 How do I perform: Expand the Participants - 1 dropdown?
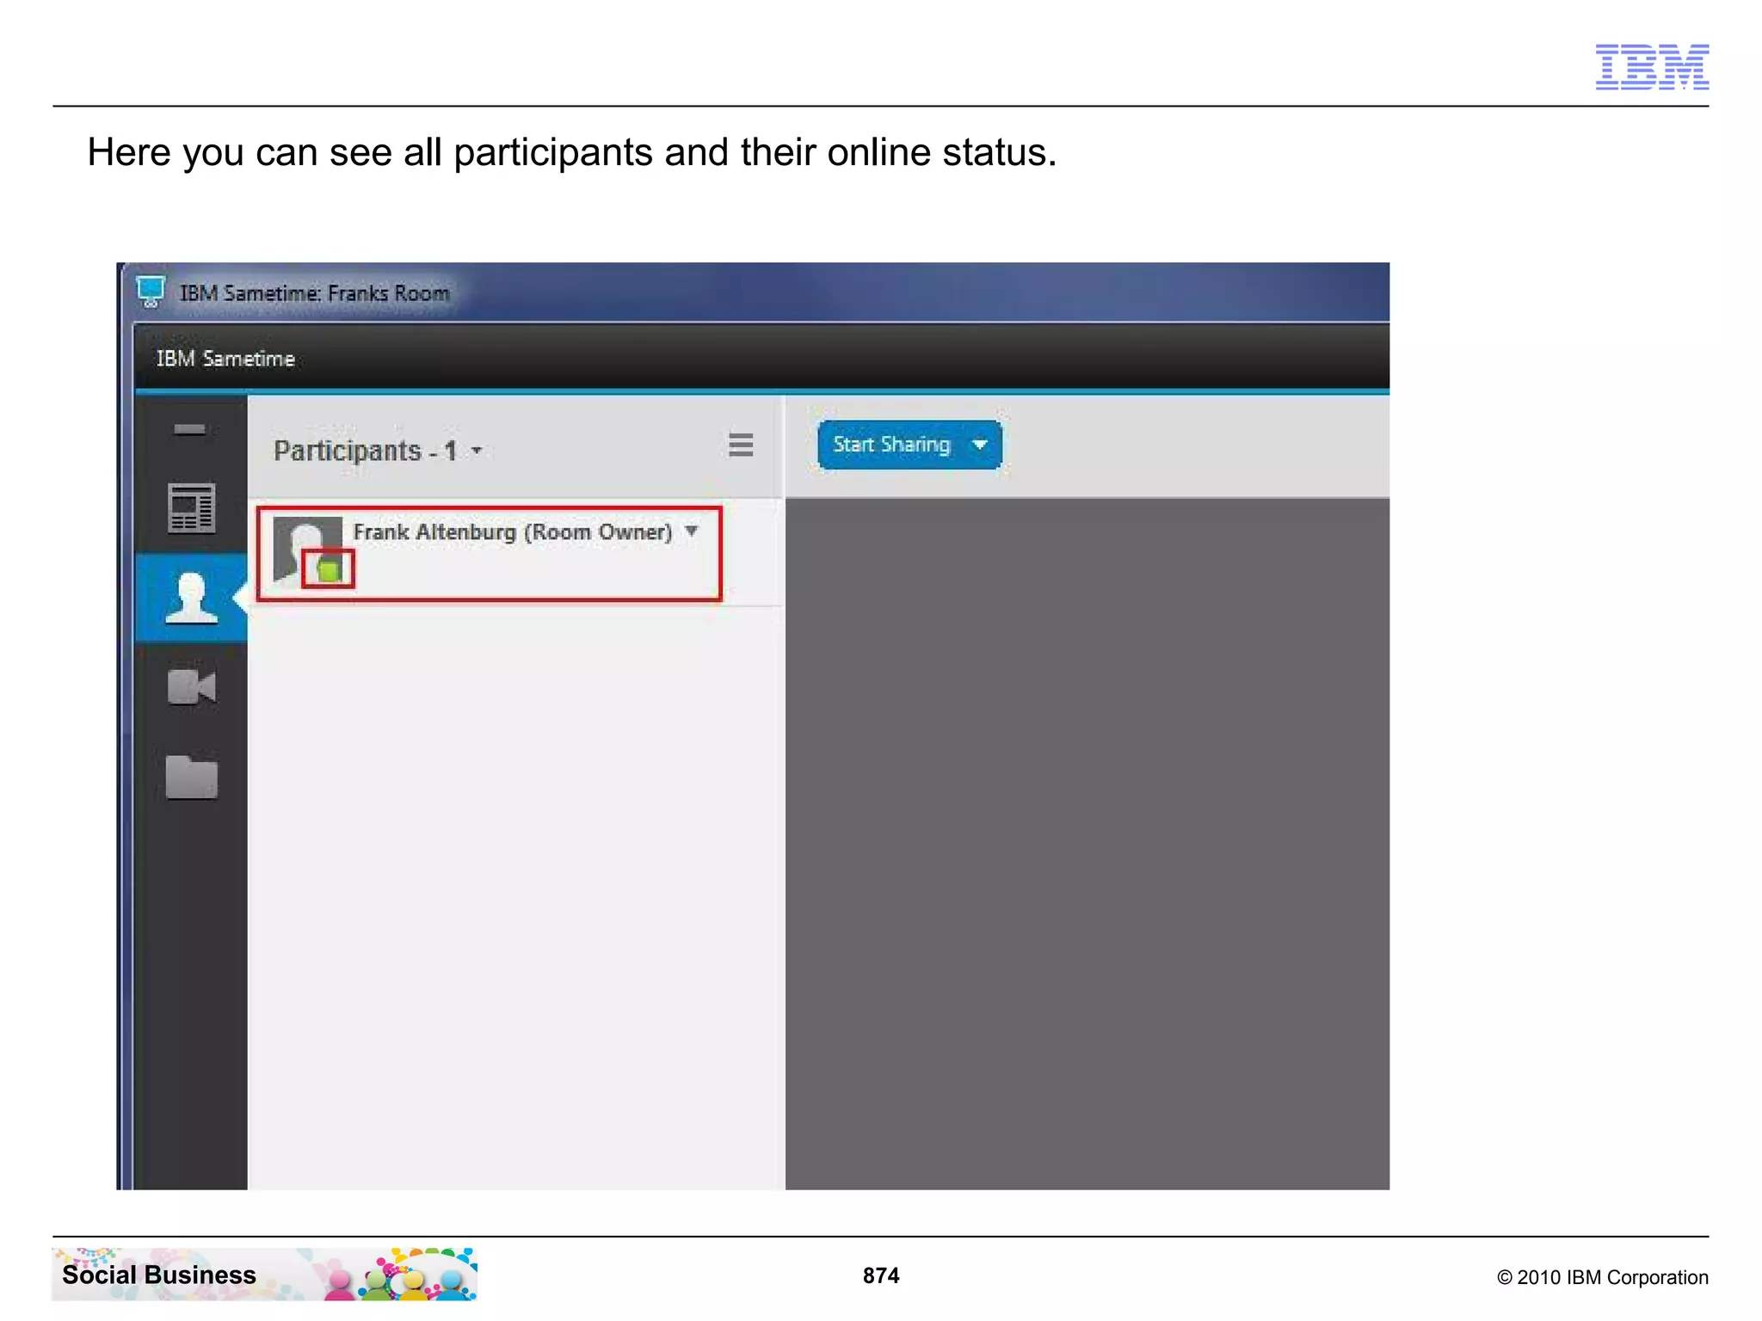point(477,450)
